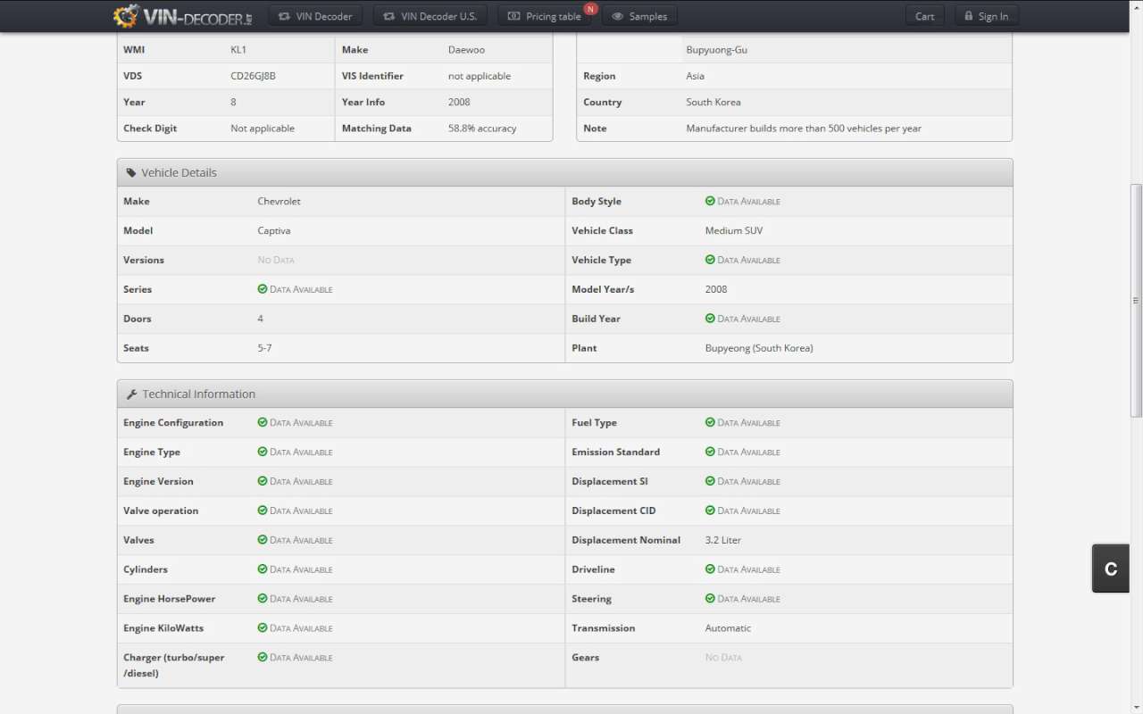Open the Samples page
The height and width of the screenshot is (714, 1143).
(x=639, y=16)
